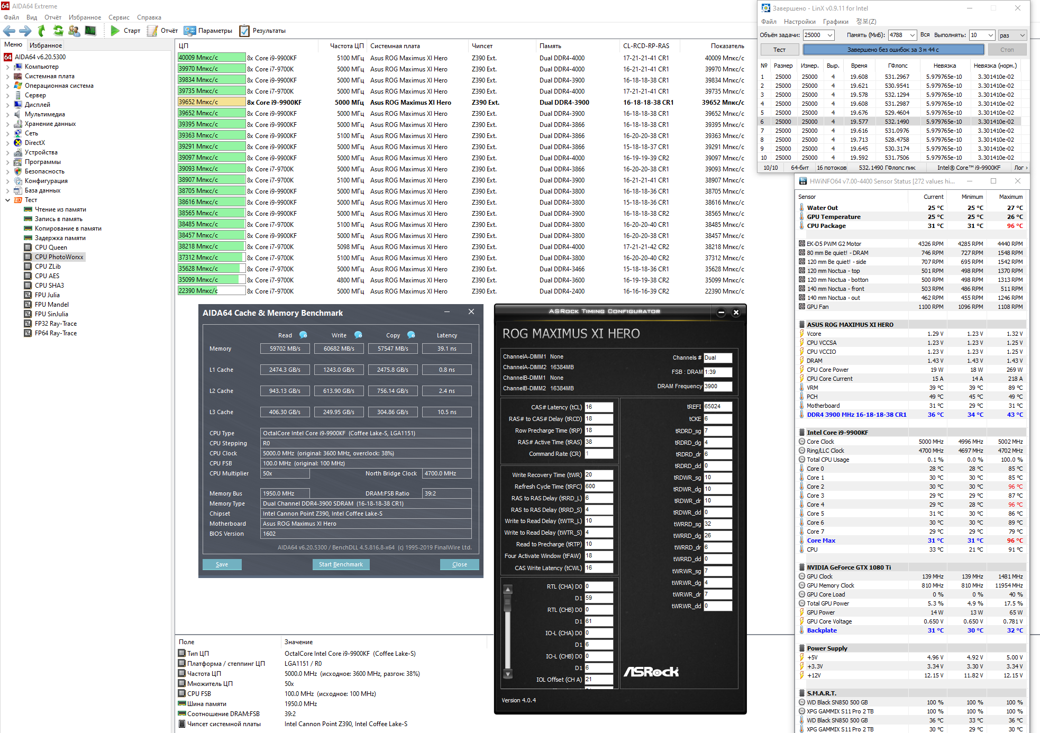The height and width of the screenshot is (733, 1040).
Task: Open the Память (МиБ) combo box
Action: point(913,35)
